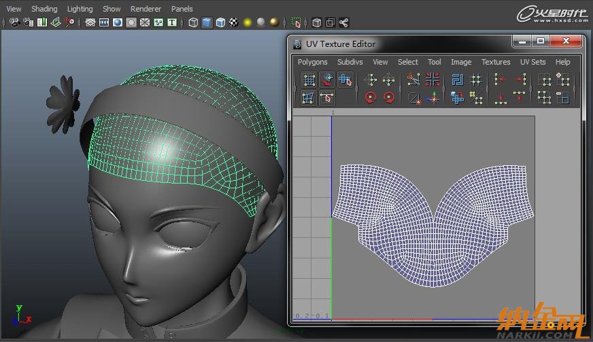Open camera attributes icon

coord(29,22)
